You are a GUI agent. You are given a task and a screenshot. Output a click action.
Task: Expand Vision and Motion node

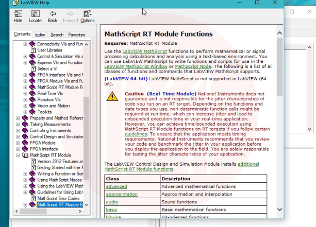(x=25, y=106)
